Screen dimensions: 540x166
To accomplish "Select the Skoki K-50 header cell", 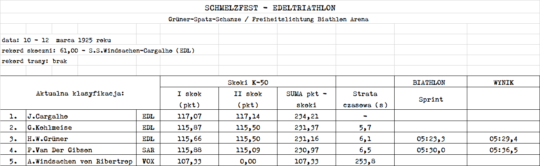I will pyautogui.click(x=248, y=82).
